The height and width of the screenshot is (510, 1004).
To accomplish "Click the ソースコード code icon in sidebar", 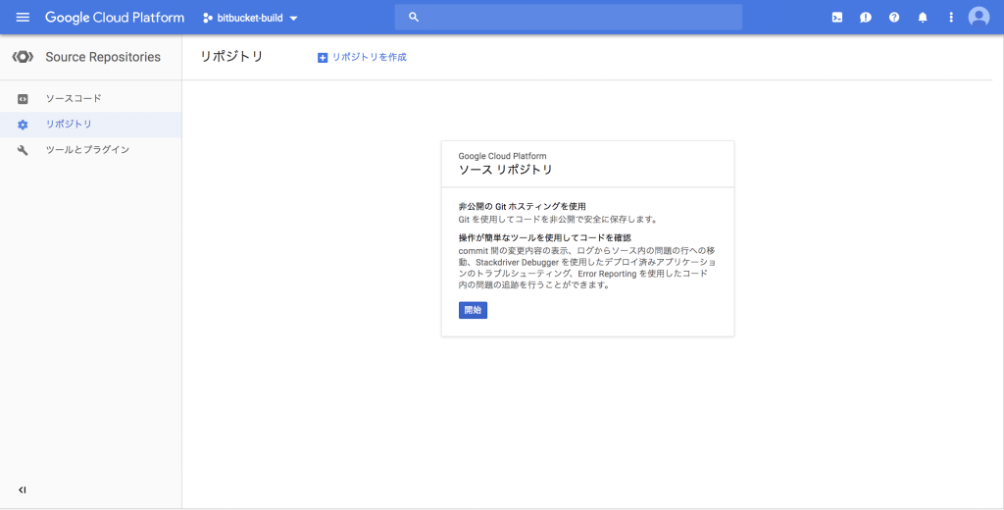I will coord(23,99).
